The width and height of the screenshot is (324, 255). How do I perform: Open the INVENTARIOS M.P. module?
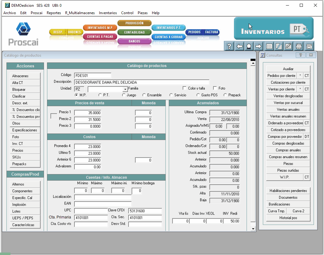point(100,28)
